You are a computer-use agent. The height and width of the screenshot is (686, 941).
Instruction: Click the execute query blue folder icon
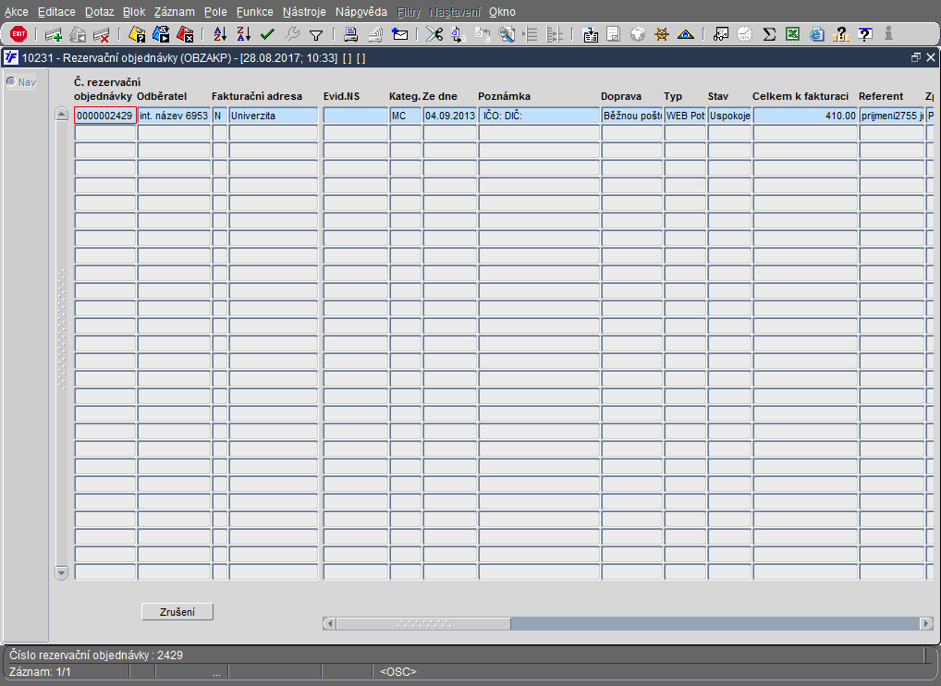pyautogui.click(x=161, y=35)
